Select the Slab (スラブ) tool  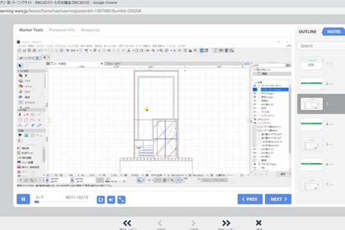point(25,80)
